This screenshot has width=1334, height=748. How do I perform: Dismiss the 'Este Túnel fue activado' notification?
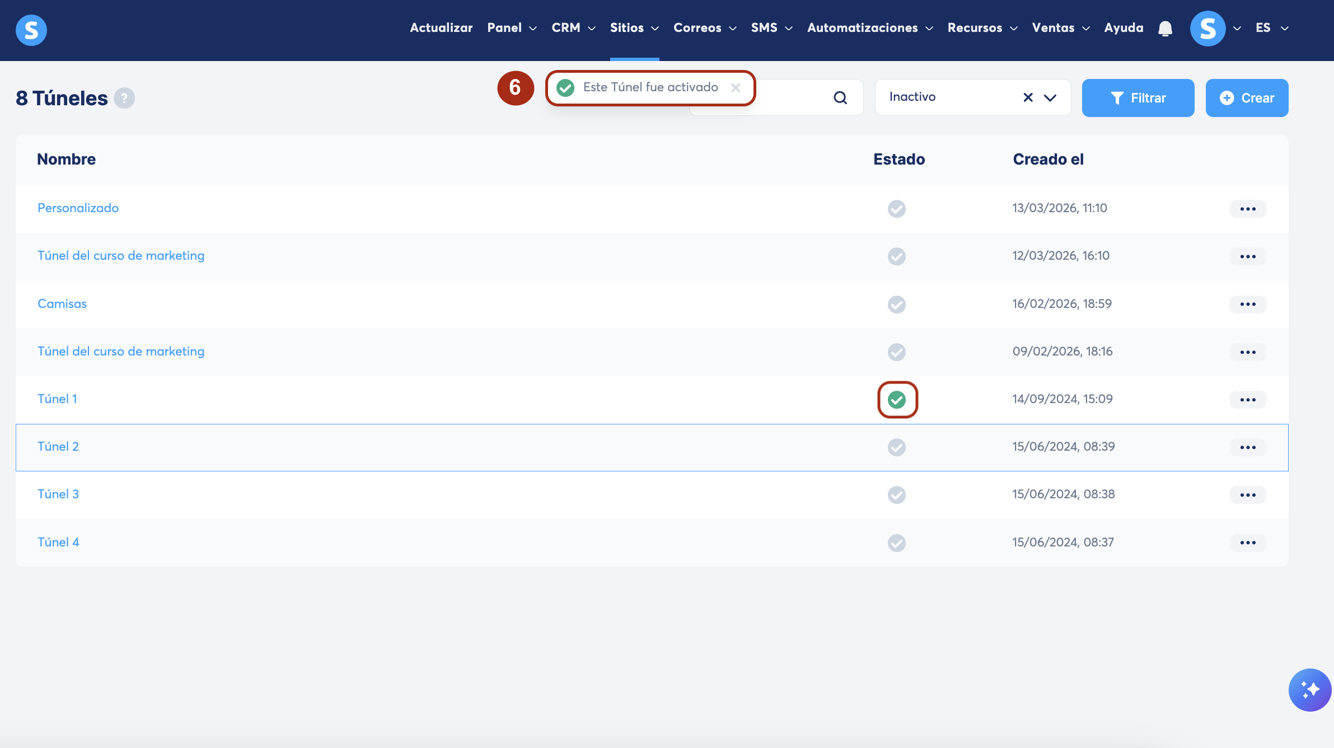point(736,88)
